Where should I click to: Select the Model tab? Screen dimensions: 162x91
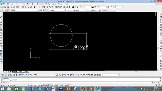point(15,72)
